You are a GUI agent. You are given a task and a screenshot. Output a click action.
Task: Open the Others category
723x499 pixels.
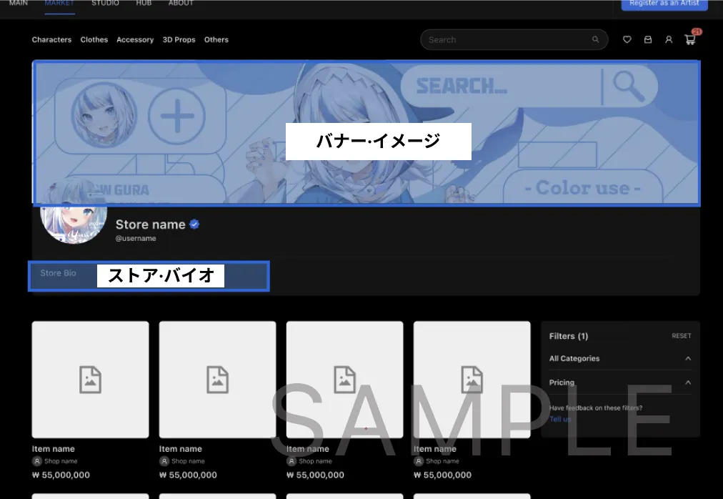(x=216, y=40)
